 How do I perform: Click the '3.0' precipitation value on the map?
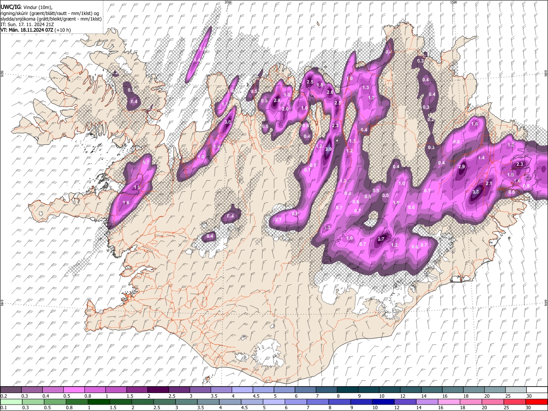[x=228, y=122]
